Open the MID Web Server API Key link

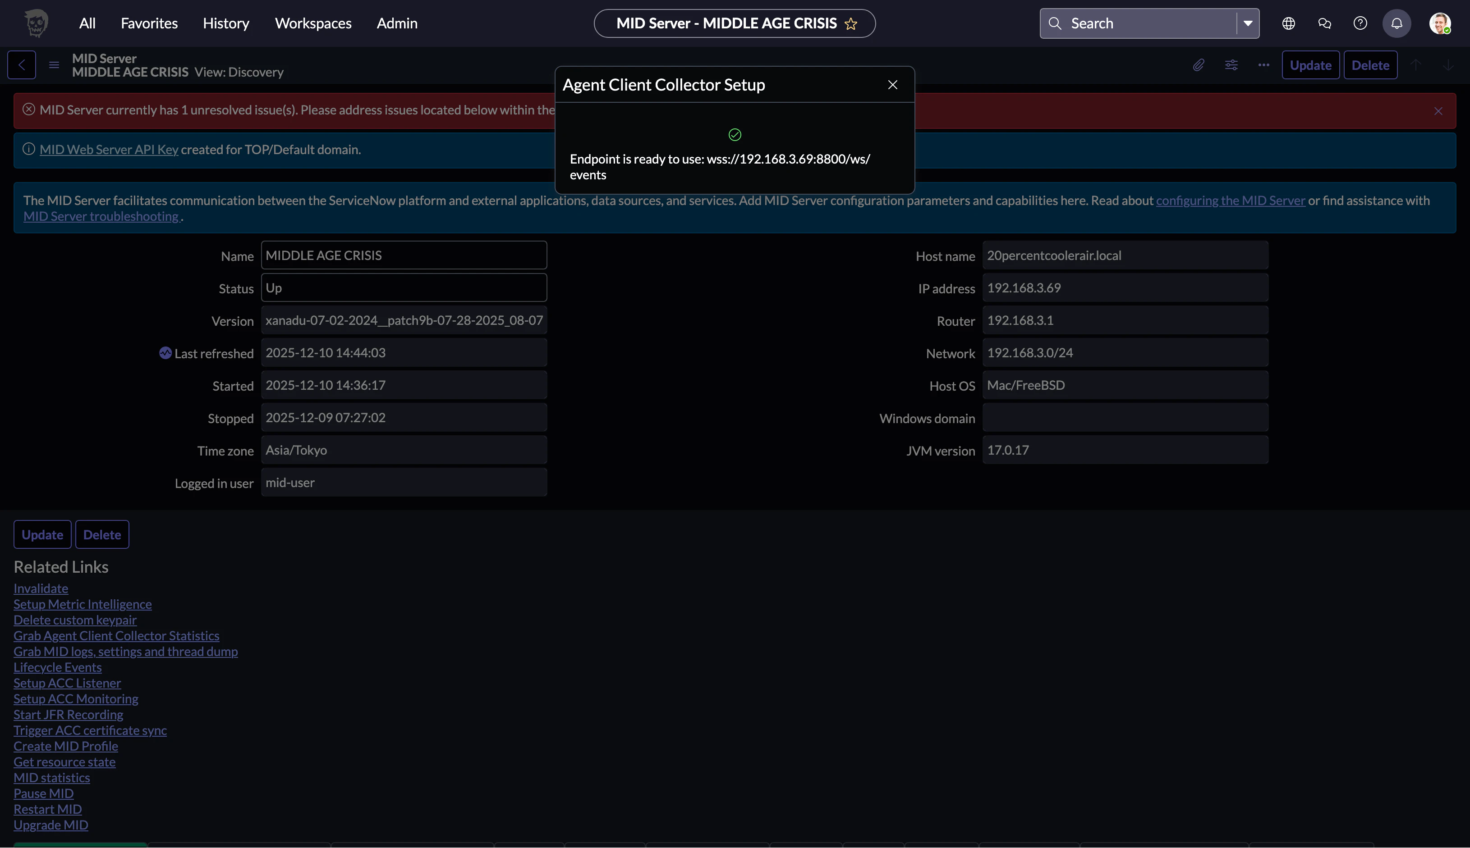(x=109, y=150)
